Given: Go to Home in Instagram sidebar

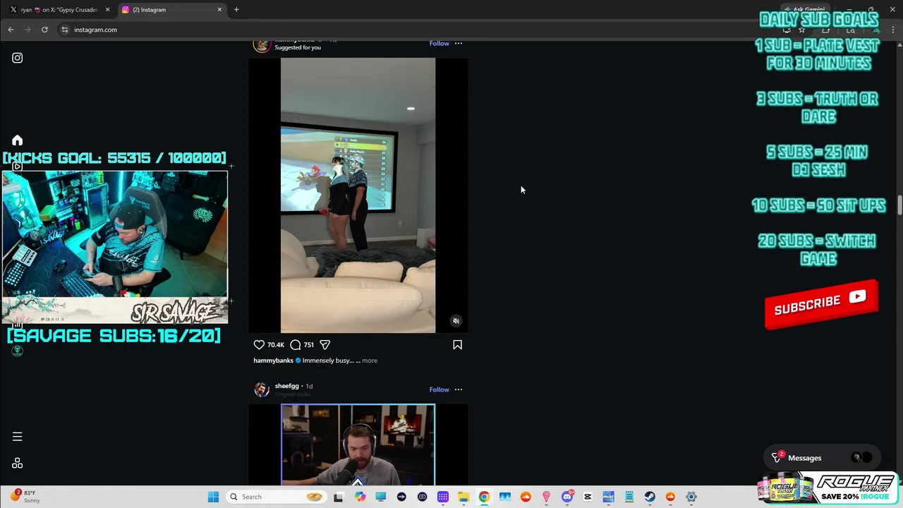Looking at the screenshot, I should click(18, 140).
